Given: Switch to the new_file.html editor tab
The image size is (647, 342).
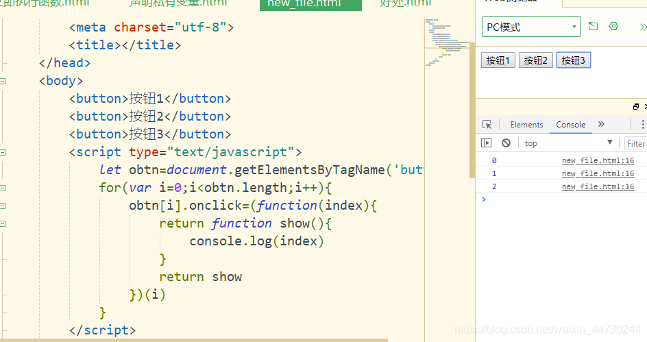Looking at the screenshot, I should coord(310,4).
